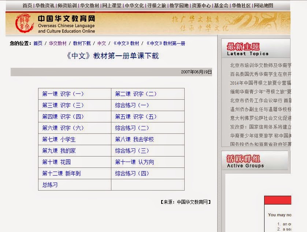Open topic 北京市侨务工作会议举行

pos(260,100)
